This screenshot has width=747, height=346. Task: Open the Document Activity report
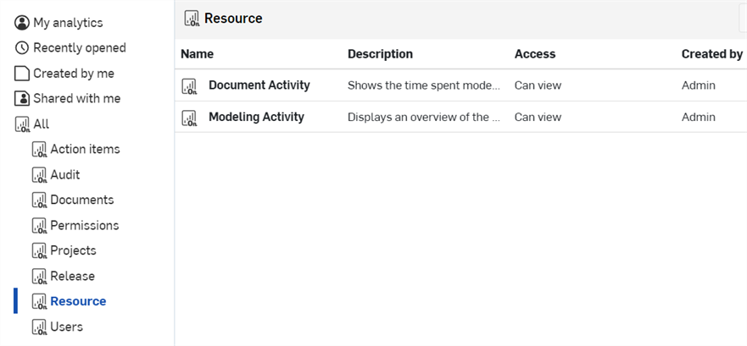coord(259,85)
